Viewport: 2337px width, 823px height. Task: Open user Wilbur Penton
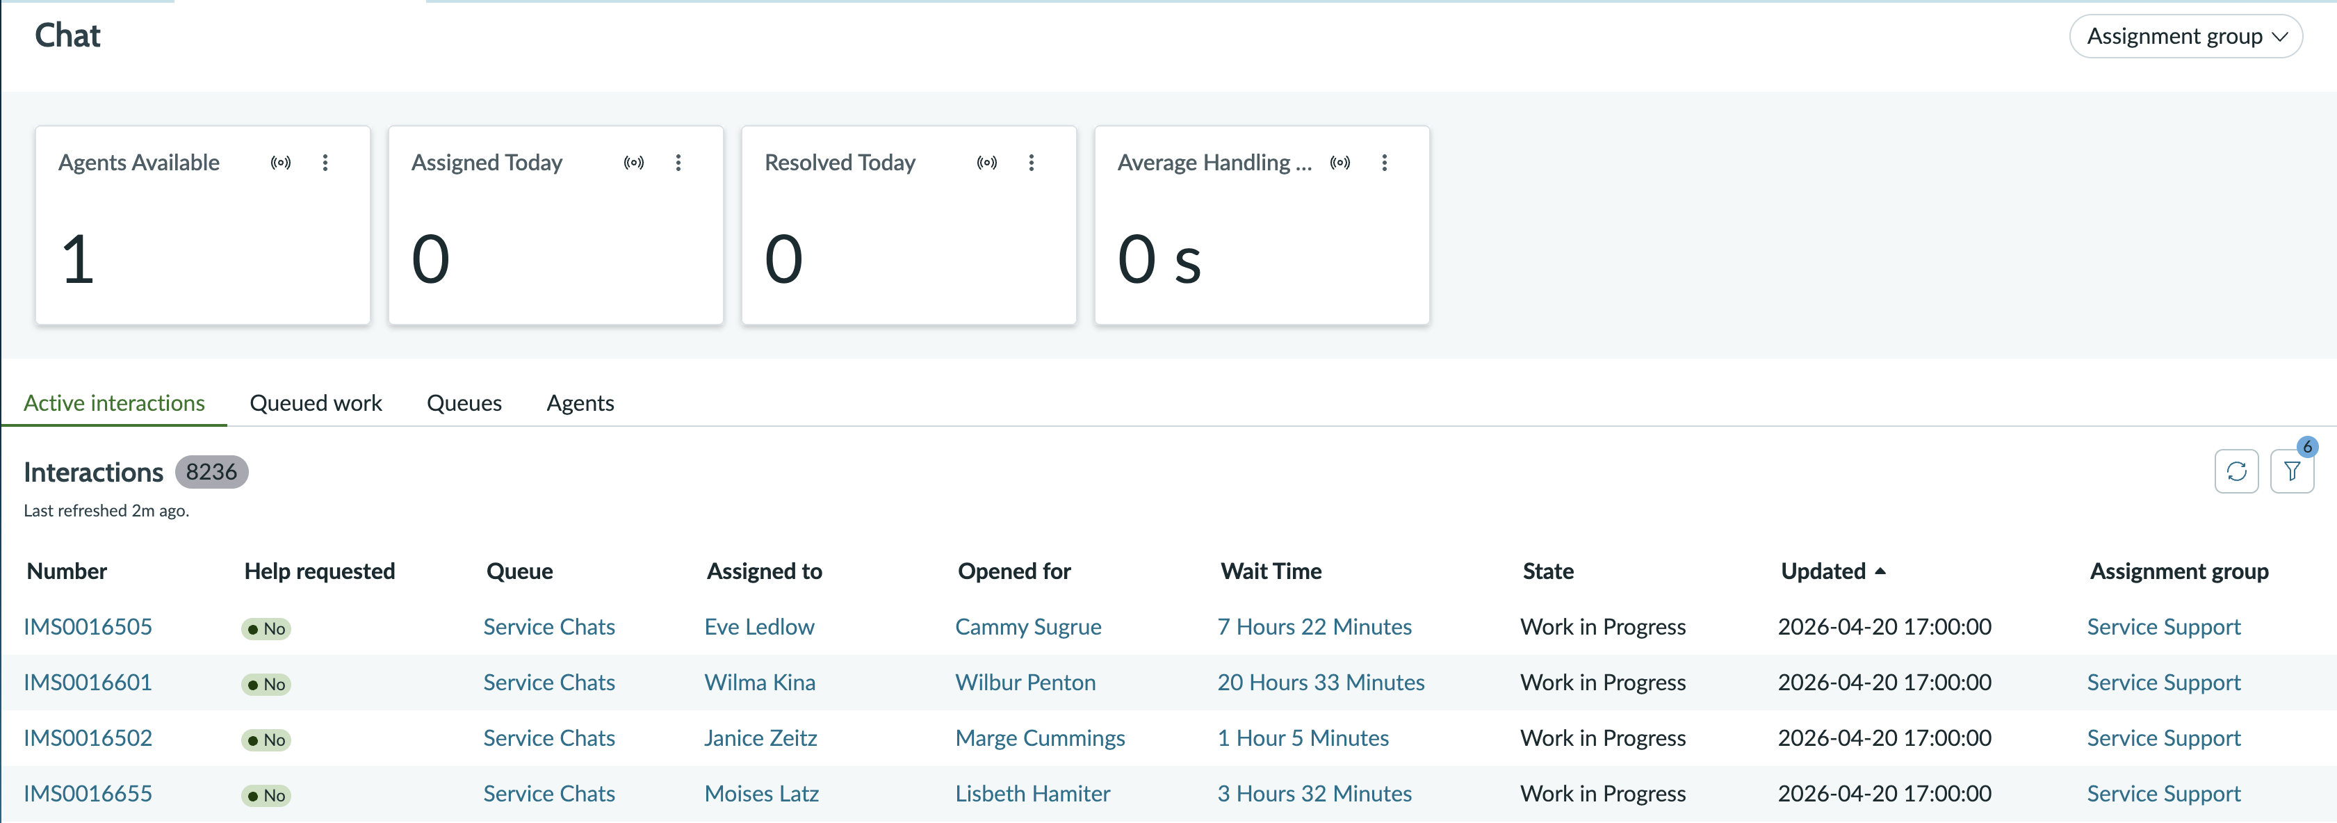click(x=1026, y=683)
